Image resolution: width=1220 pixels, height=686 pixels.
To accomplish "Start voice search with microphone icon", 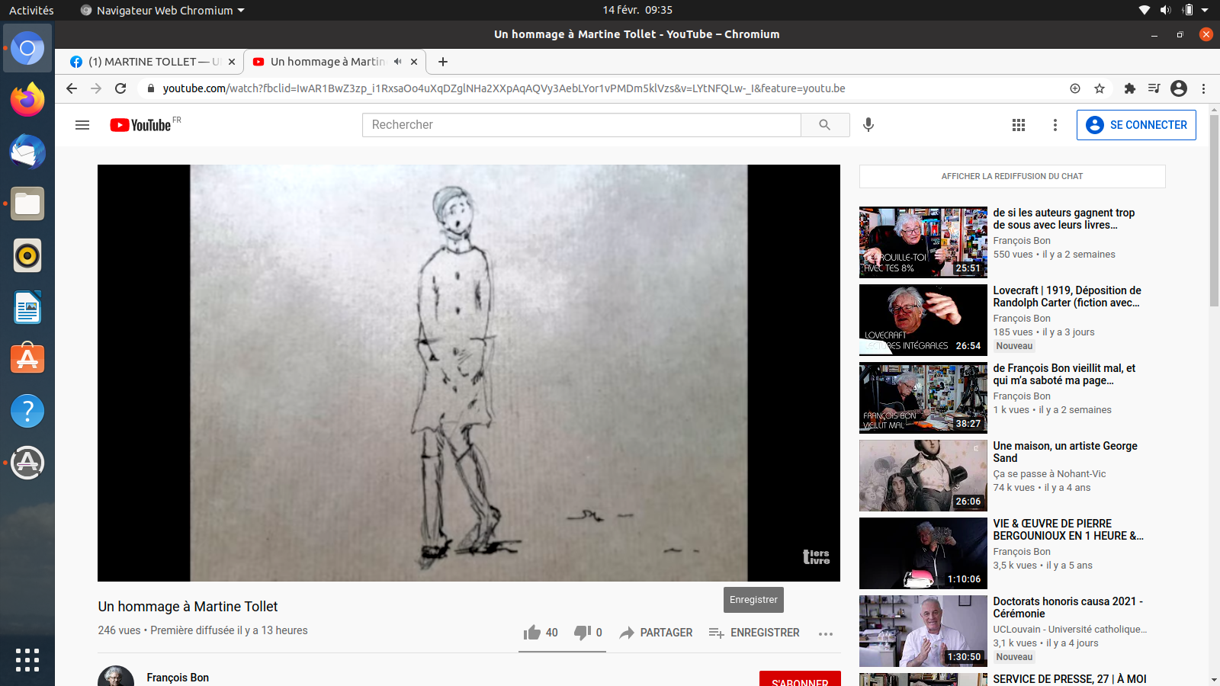I will coord(868,125).
